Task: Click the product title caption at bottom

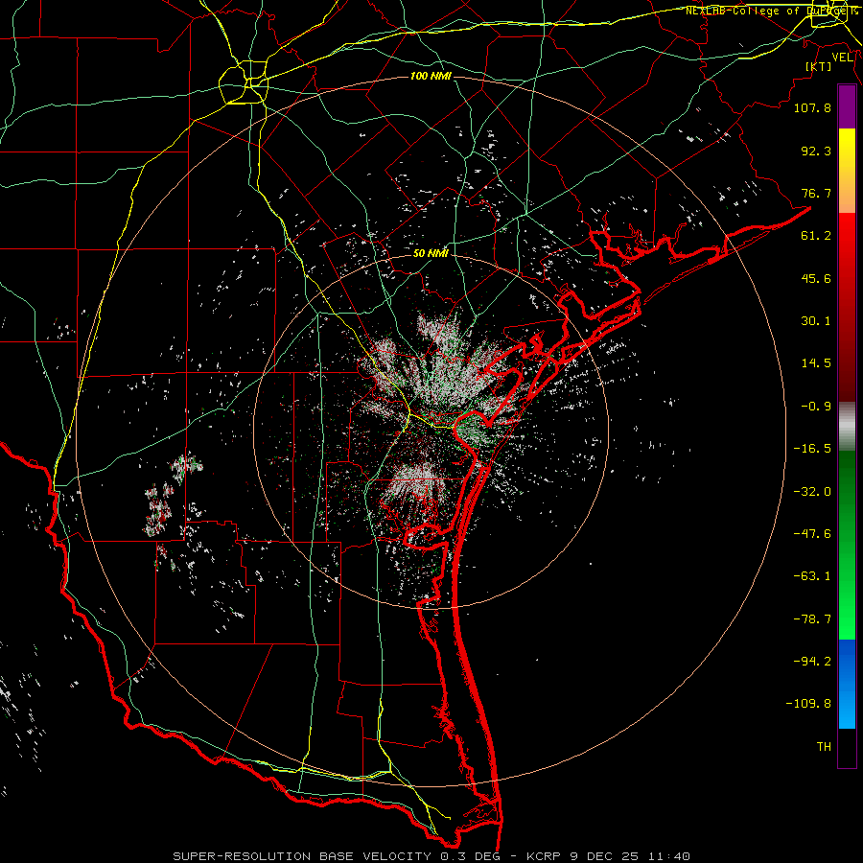Action: (431, 856)
